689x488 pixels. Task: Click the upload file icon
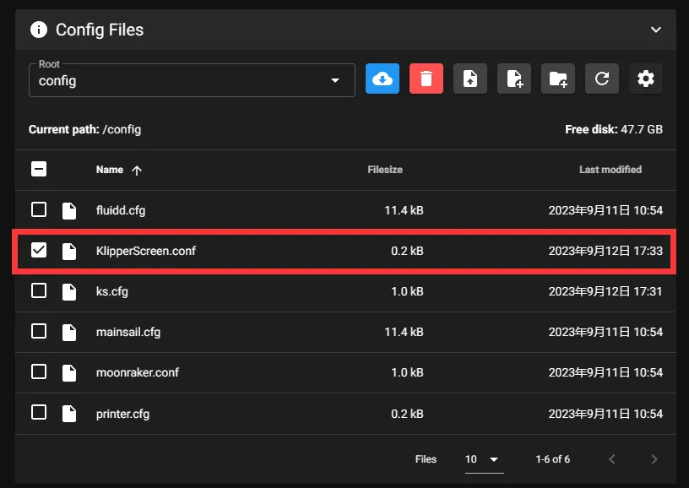coord(470,79)
